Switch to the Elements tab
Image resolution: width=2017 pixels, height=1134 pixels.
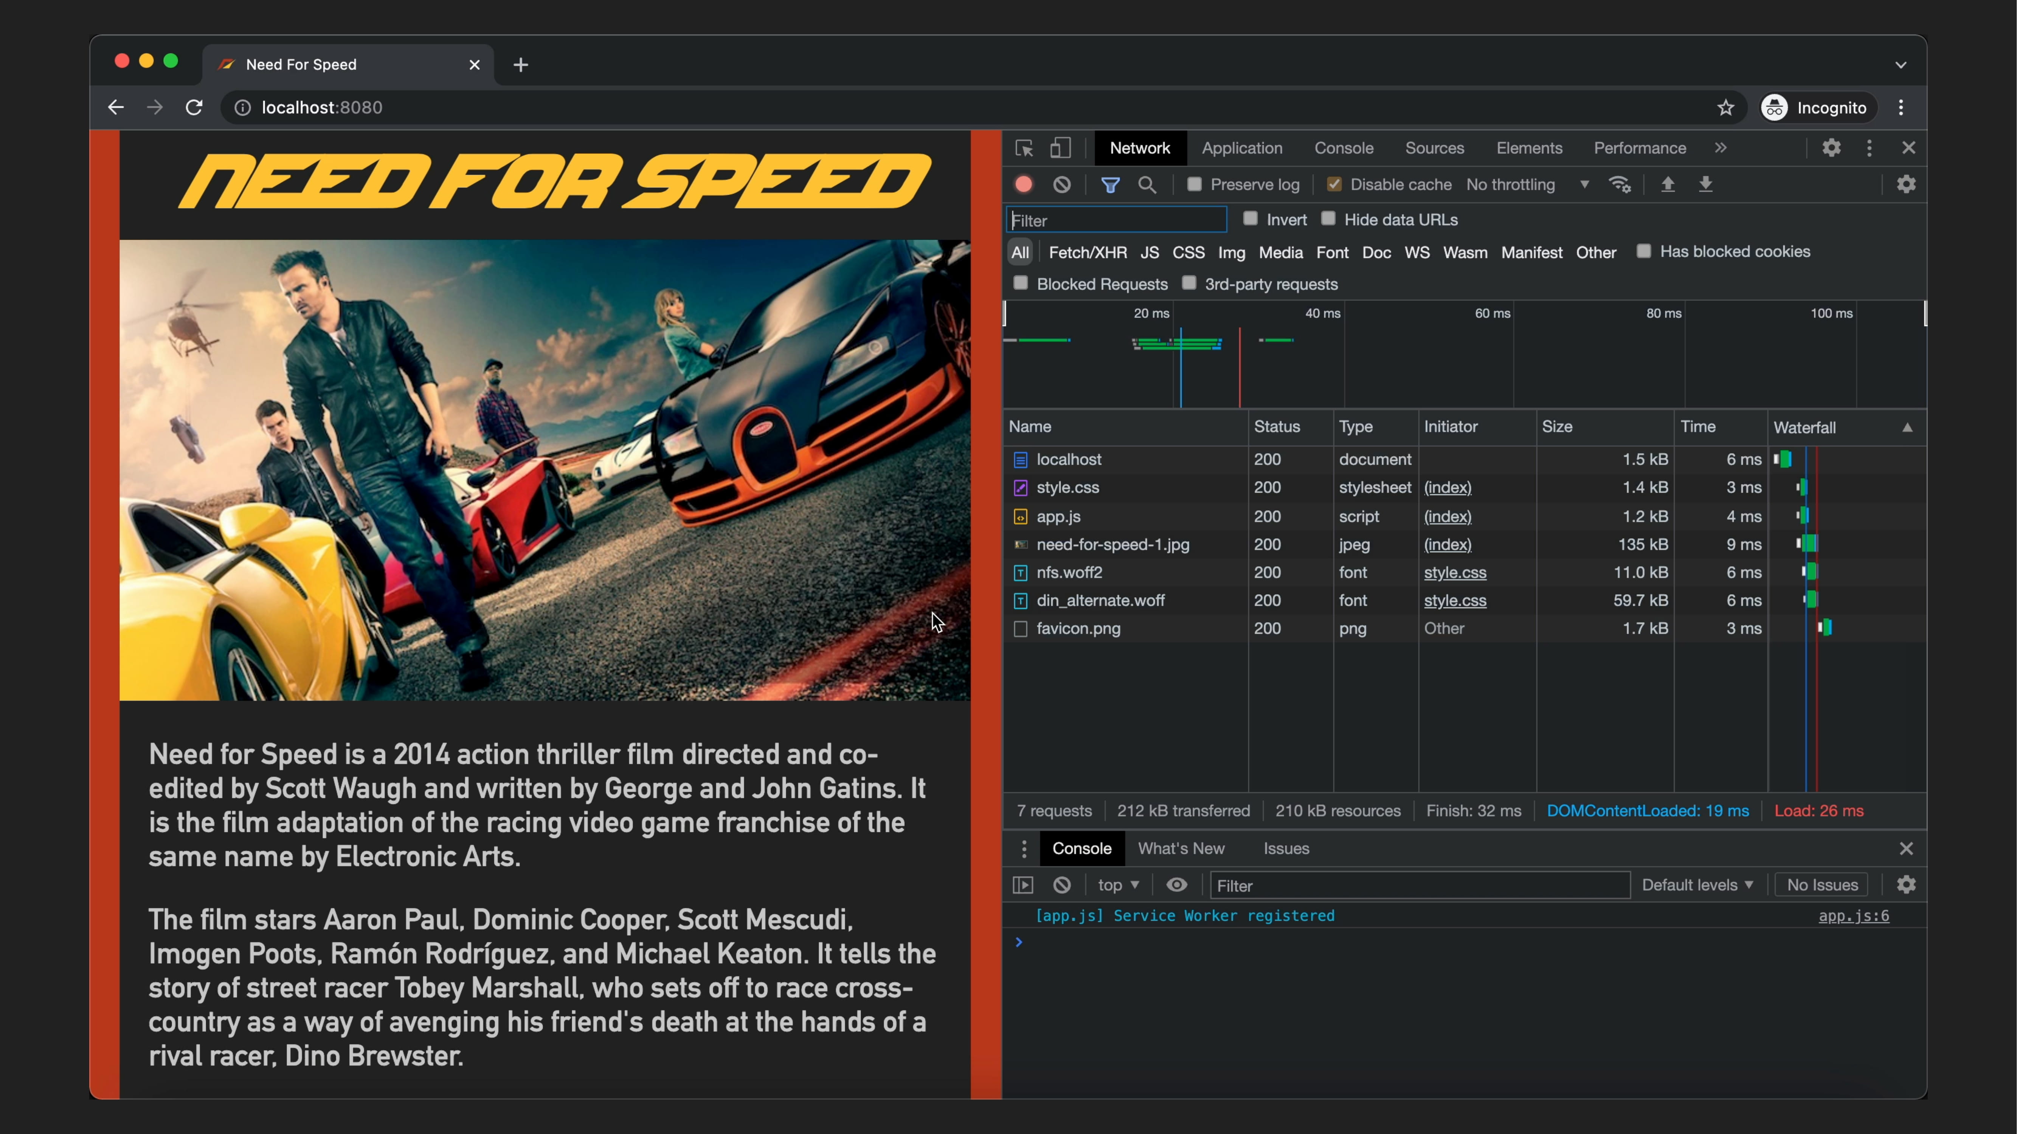click(1529, 148)
